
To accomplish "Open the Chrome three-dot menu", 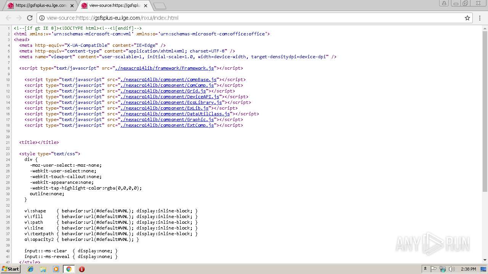I will (480, 18).
